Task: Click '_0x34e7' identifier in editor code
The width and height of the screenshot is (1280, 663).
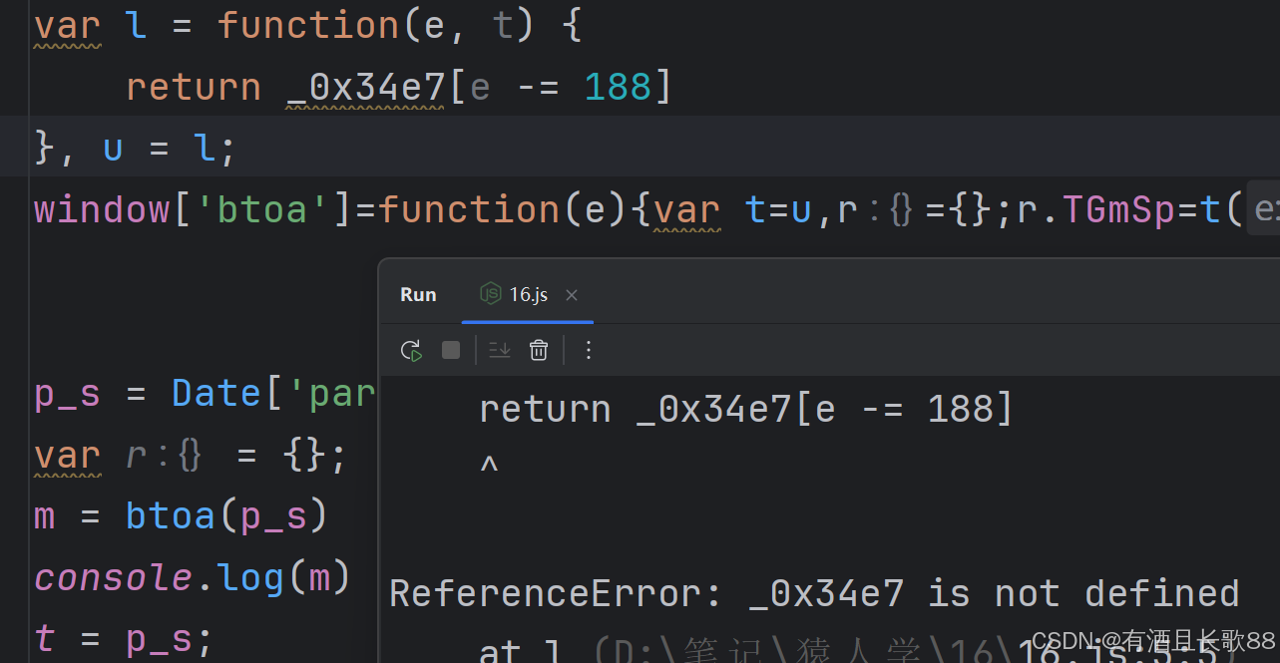Action: click(x=366, y=88)
